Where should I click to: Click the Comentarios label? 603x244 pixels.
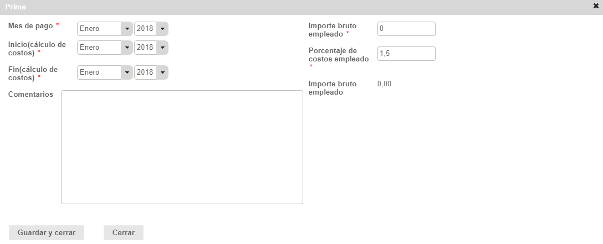[x=30, y=95]
